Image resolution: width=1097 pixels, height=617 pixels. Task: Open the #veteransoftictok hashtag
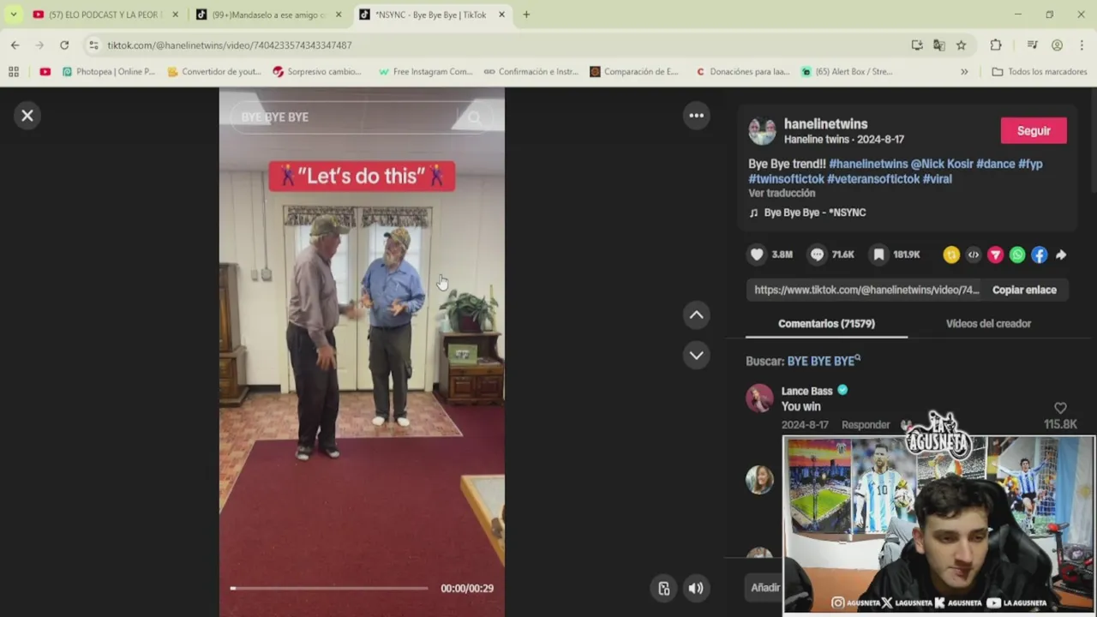point(873,179)
